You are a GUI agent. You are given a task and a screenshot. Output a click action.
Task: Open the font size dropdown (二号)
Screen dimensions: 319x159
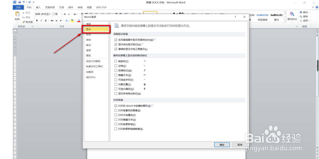pos(62,14)
